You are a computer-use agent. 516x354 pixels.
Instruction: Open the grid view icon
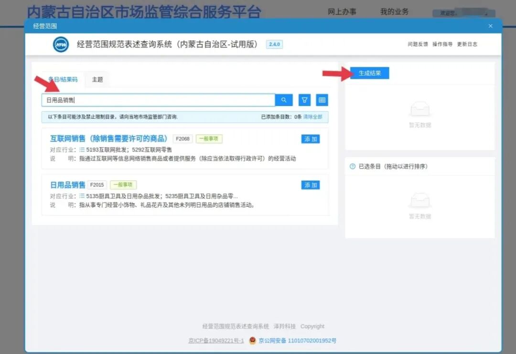point(322,100)
